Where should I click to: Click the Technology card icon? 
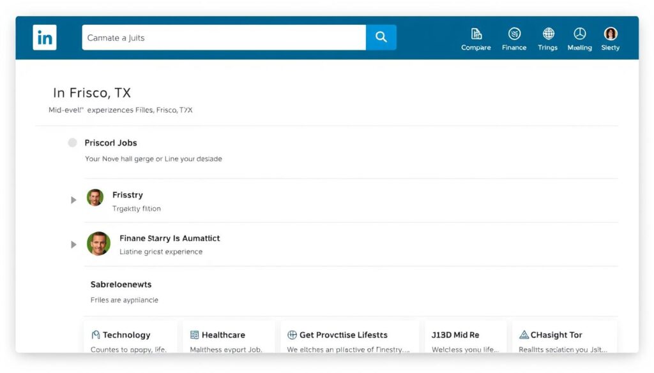click(96, 335)
